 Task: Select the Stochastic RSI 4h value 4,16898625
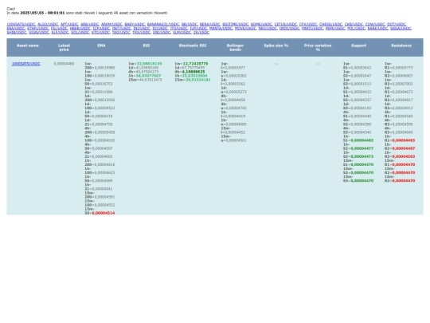point(193,72)
